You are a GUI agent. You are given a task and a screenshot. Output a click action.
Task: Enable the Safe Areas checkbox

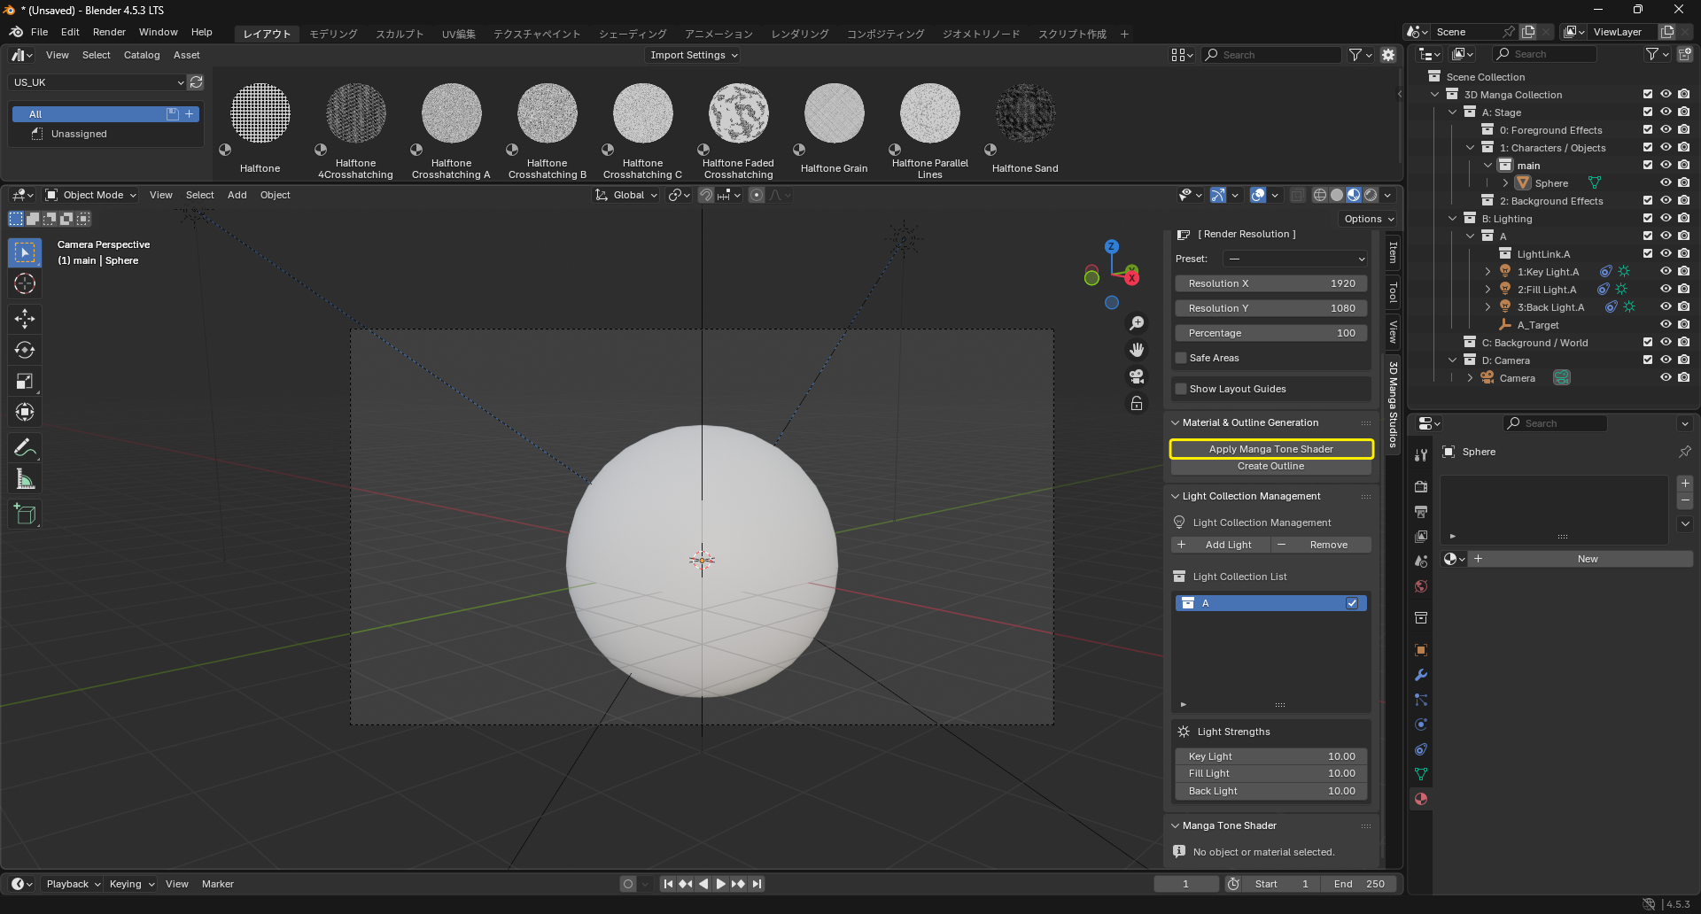pyautogui.click(x=1181, y=358)
